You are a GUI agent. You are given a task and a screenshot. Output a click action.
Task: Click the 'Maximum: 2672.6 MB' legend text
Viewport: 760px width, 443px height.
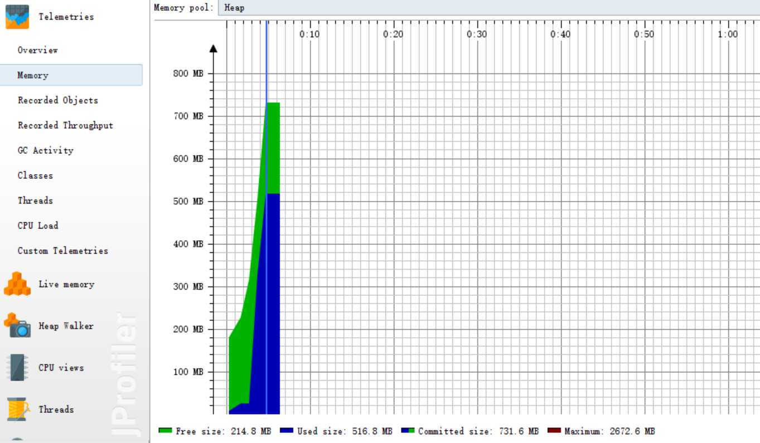click(609, 431)
